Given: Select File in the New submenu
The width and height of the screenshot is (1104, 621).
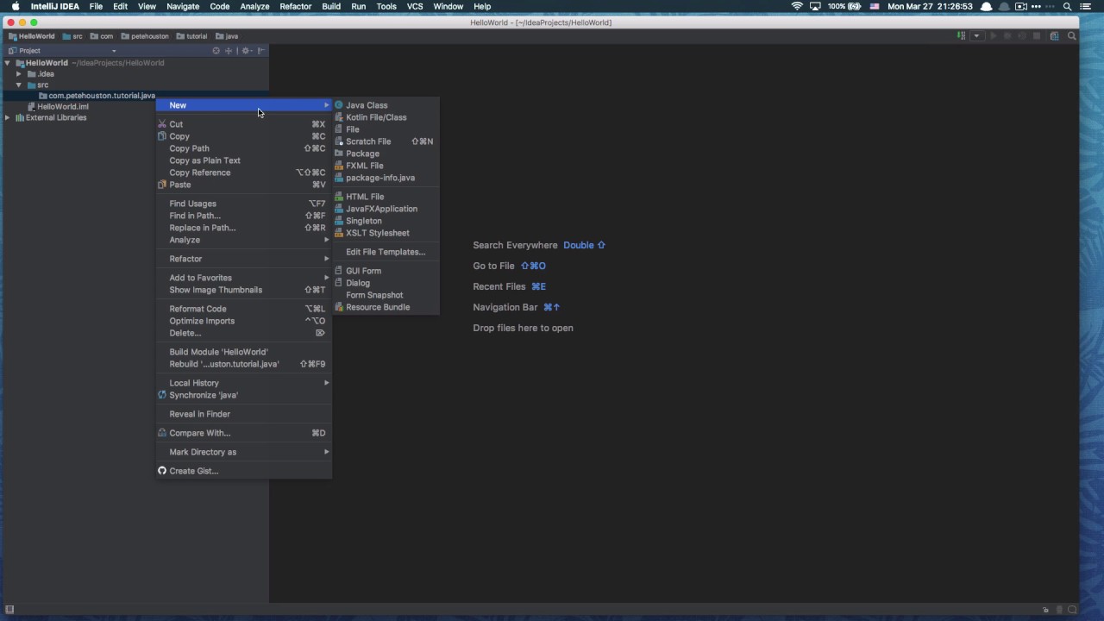Looking at the screenshot, I should [x=386, y=129].
